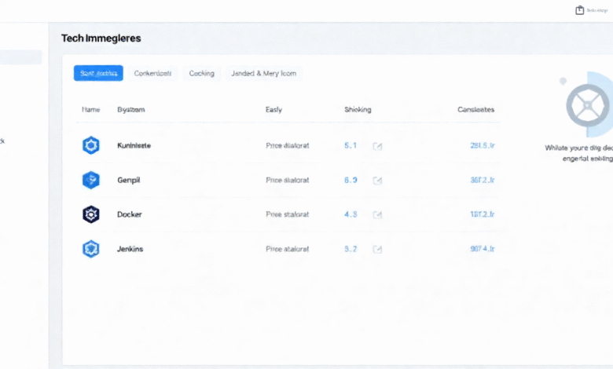
Task: Click the dark Docker hexagon icon
Action: [x=90, y=214]
